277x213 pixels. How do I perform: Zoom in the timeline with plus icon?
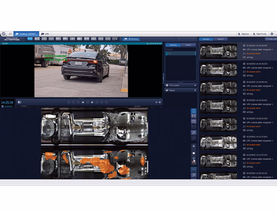point(160,102)
